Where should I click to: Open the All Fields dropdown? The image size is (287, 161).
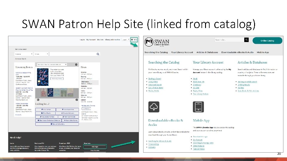coord(41,54)
